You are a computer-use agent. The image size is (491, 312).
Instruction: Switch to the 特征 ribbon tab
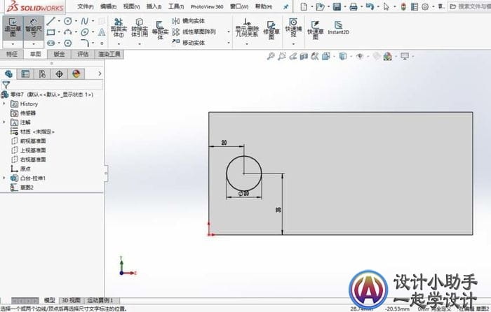coord(12,55)
